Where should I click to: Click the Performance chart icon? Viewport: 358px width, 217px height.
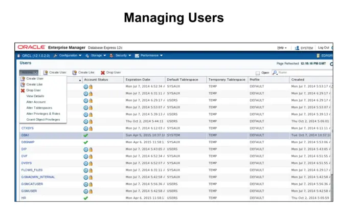[137, 56]
